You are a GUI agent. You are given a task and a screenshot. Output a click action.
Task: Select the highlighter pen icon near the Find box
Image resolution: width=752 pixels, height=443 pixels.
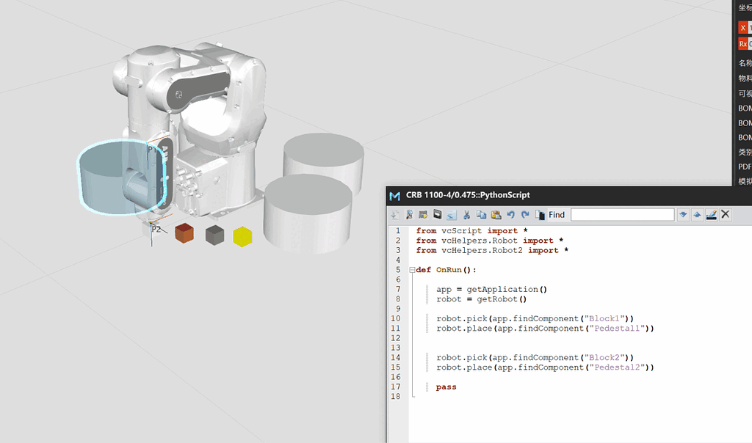pyautogui.click(x=711, y=214)
